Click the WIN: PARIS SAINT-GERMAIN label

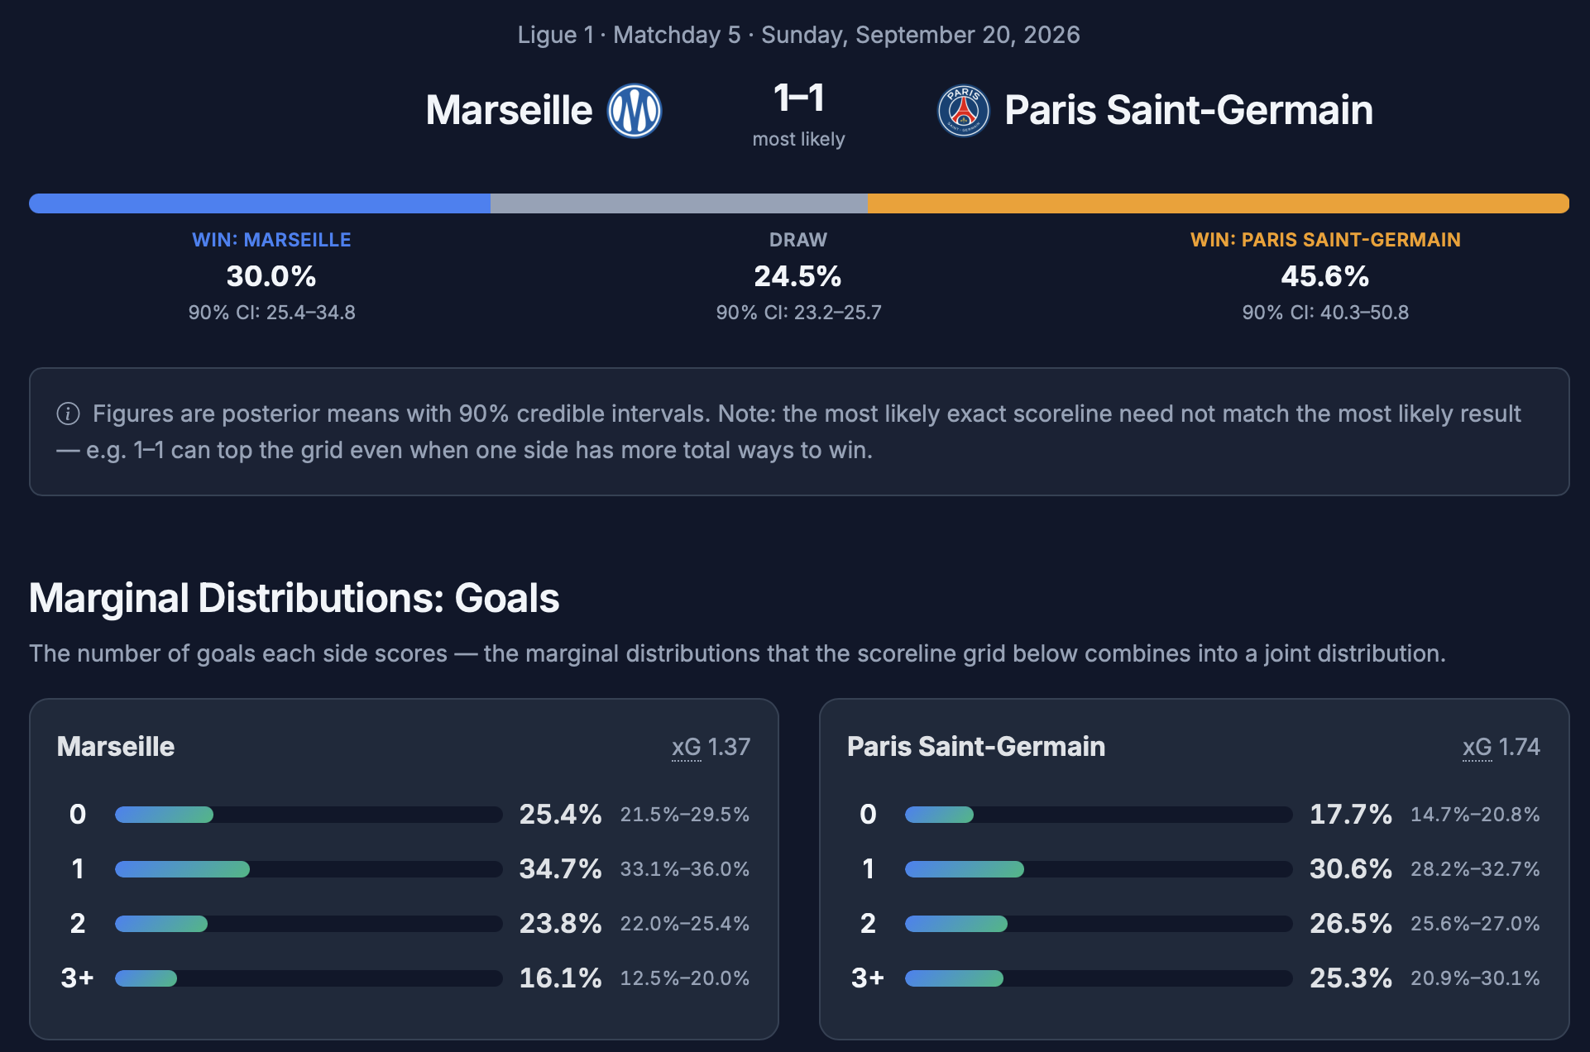[x=1325, y=240]
